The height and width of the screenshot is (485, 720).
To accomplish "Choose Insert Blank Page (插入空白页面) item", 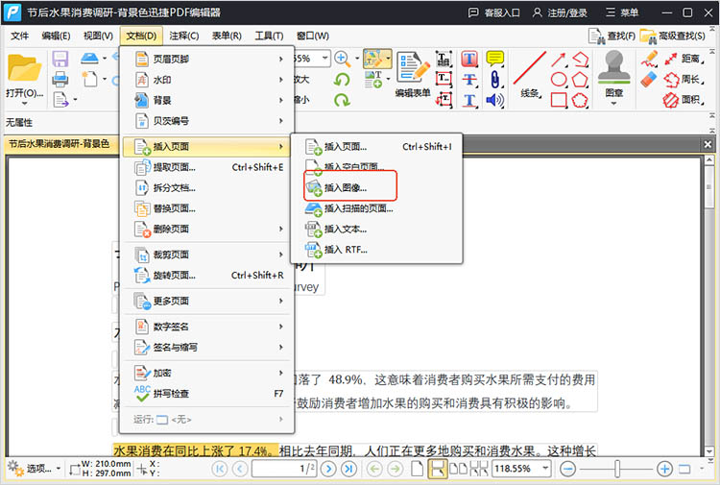I will click(x=376, y=167).
